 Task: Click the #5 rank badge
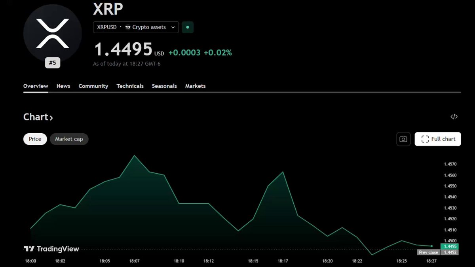53,62
